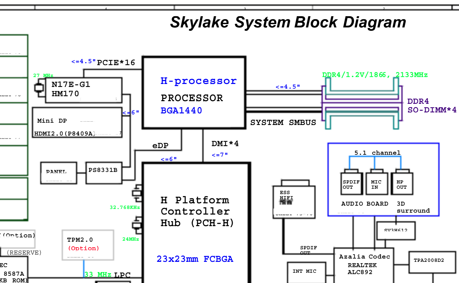Click the Mini DP HDMI2.0 block
459x283 pixels.
coord(77,122)
